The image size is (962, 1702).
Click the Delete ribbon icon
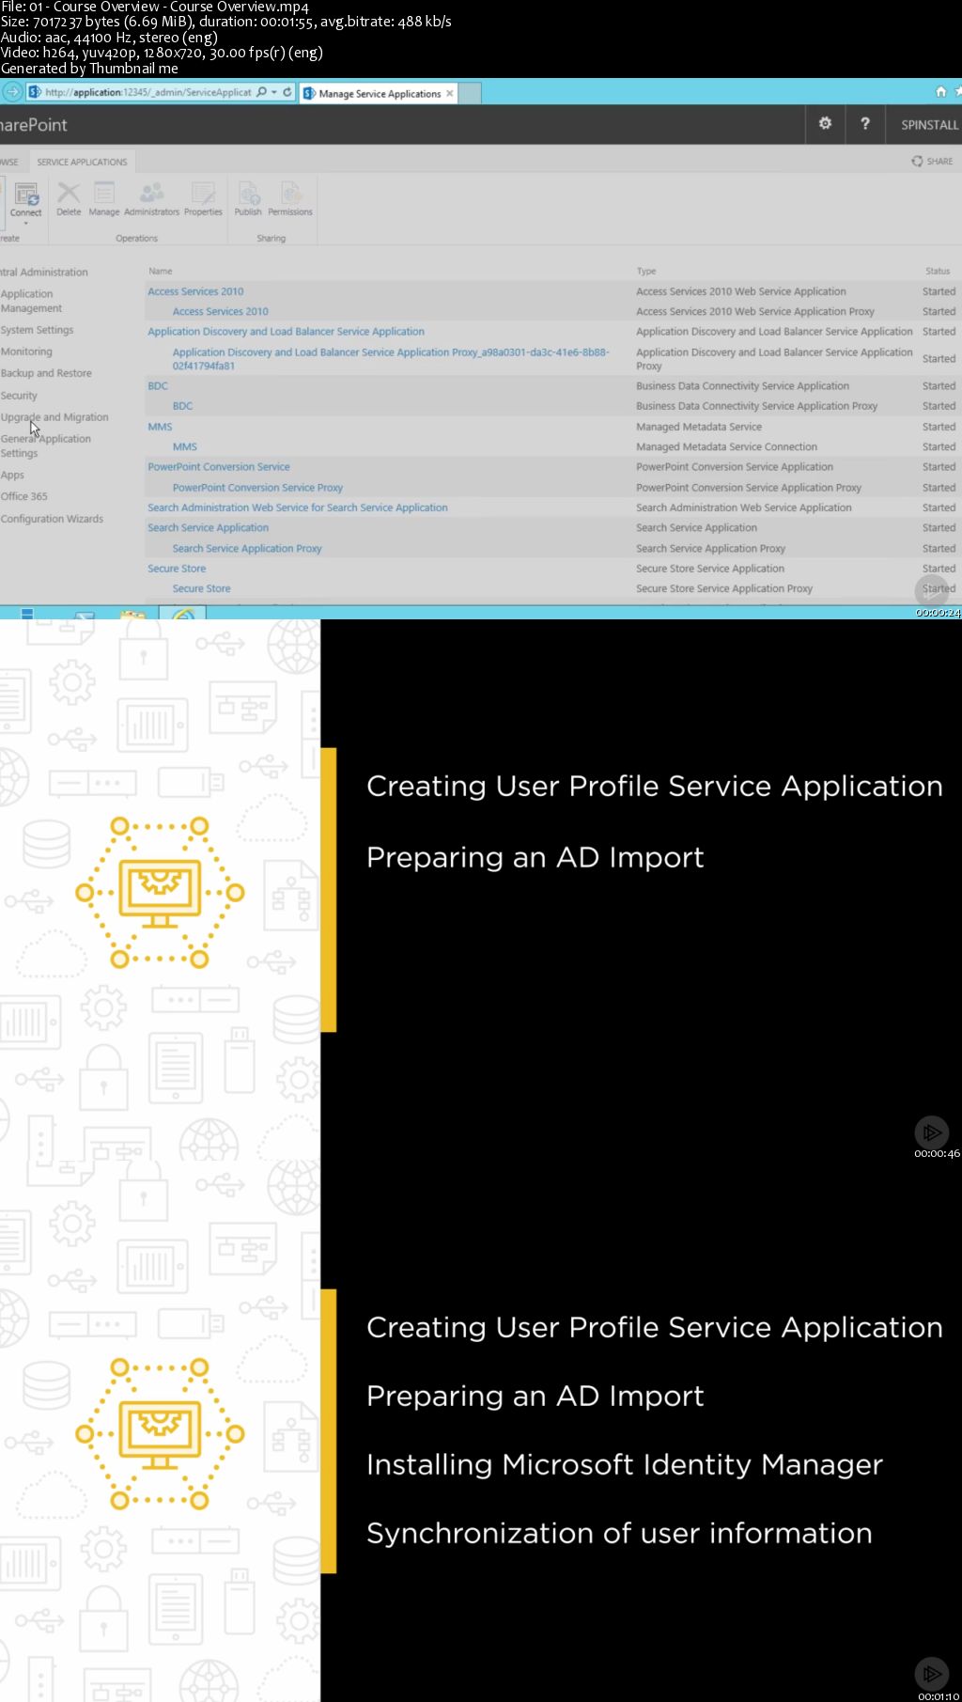point(69,194)
